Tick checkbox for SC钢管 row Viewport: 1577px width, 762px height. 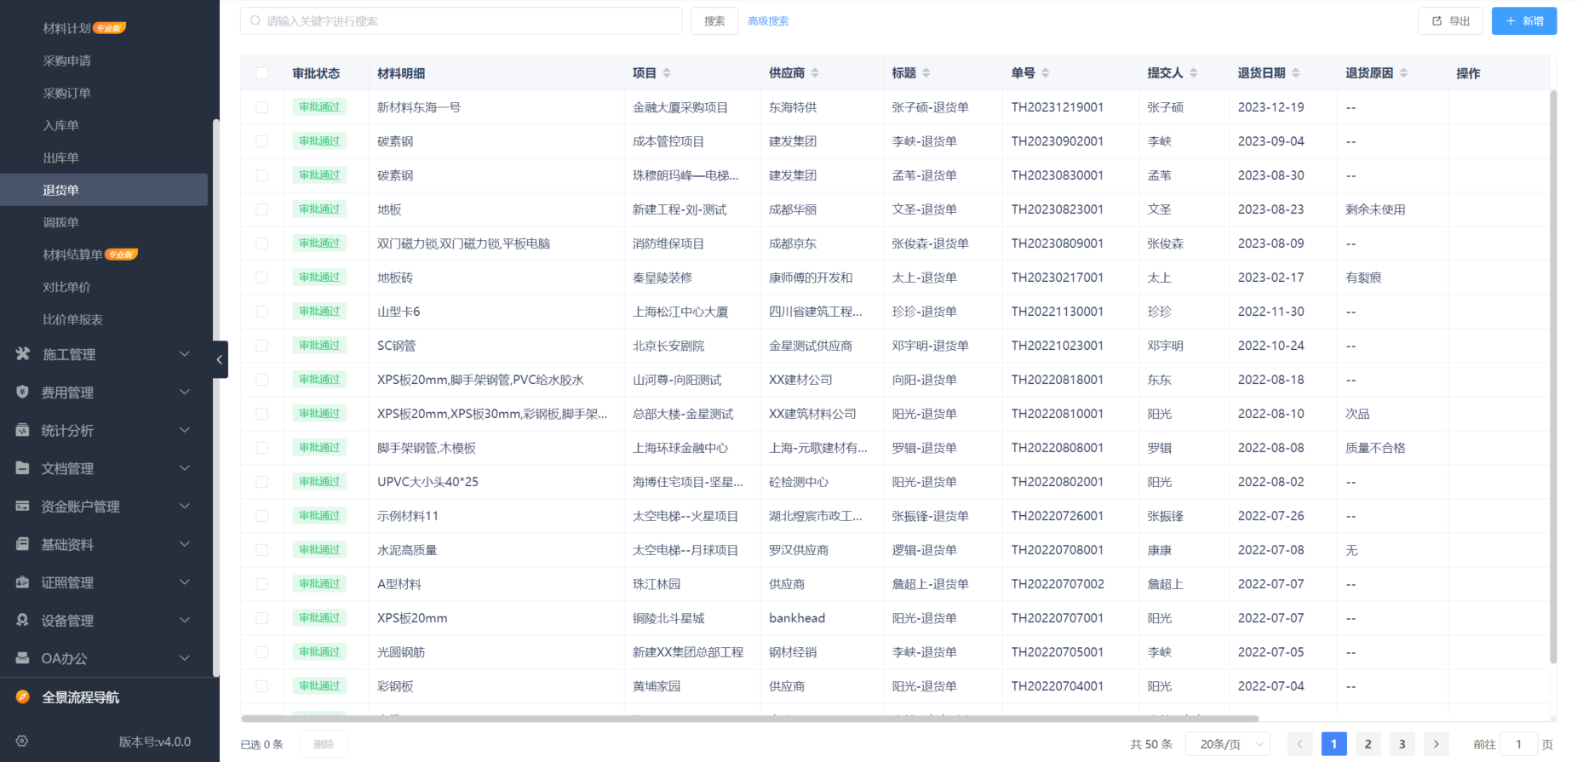click(262, 346)
